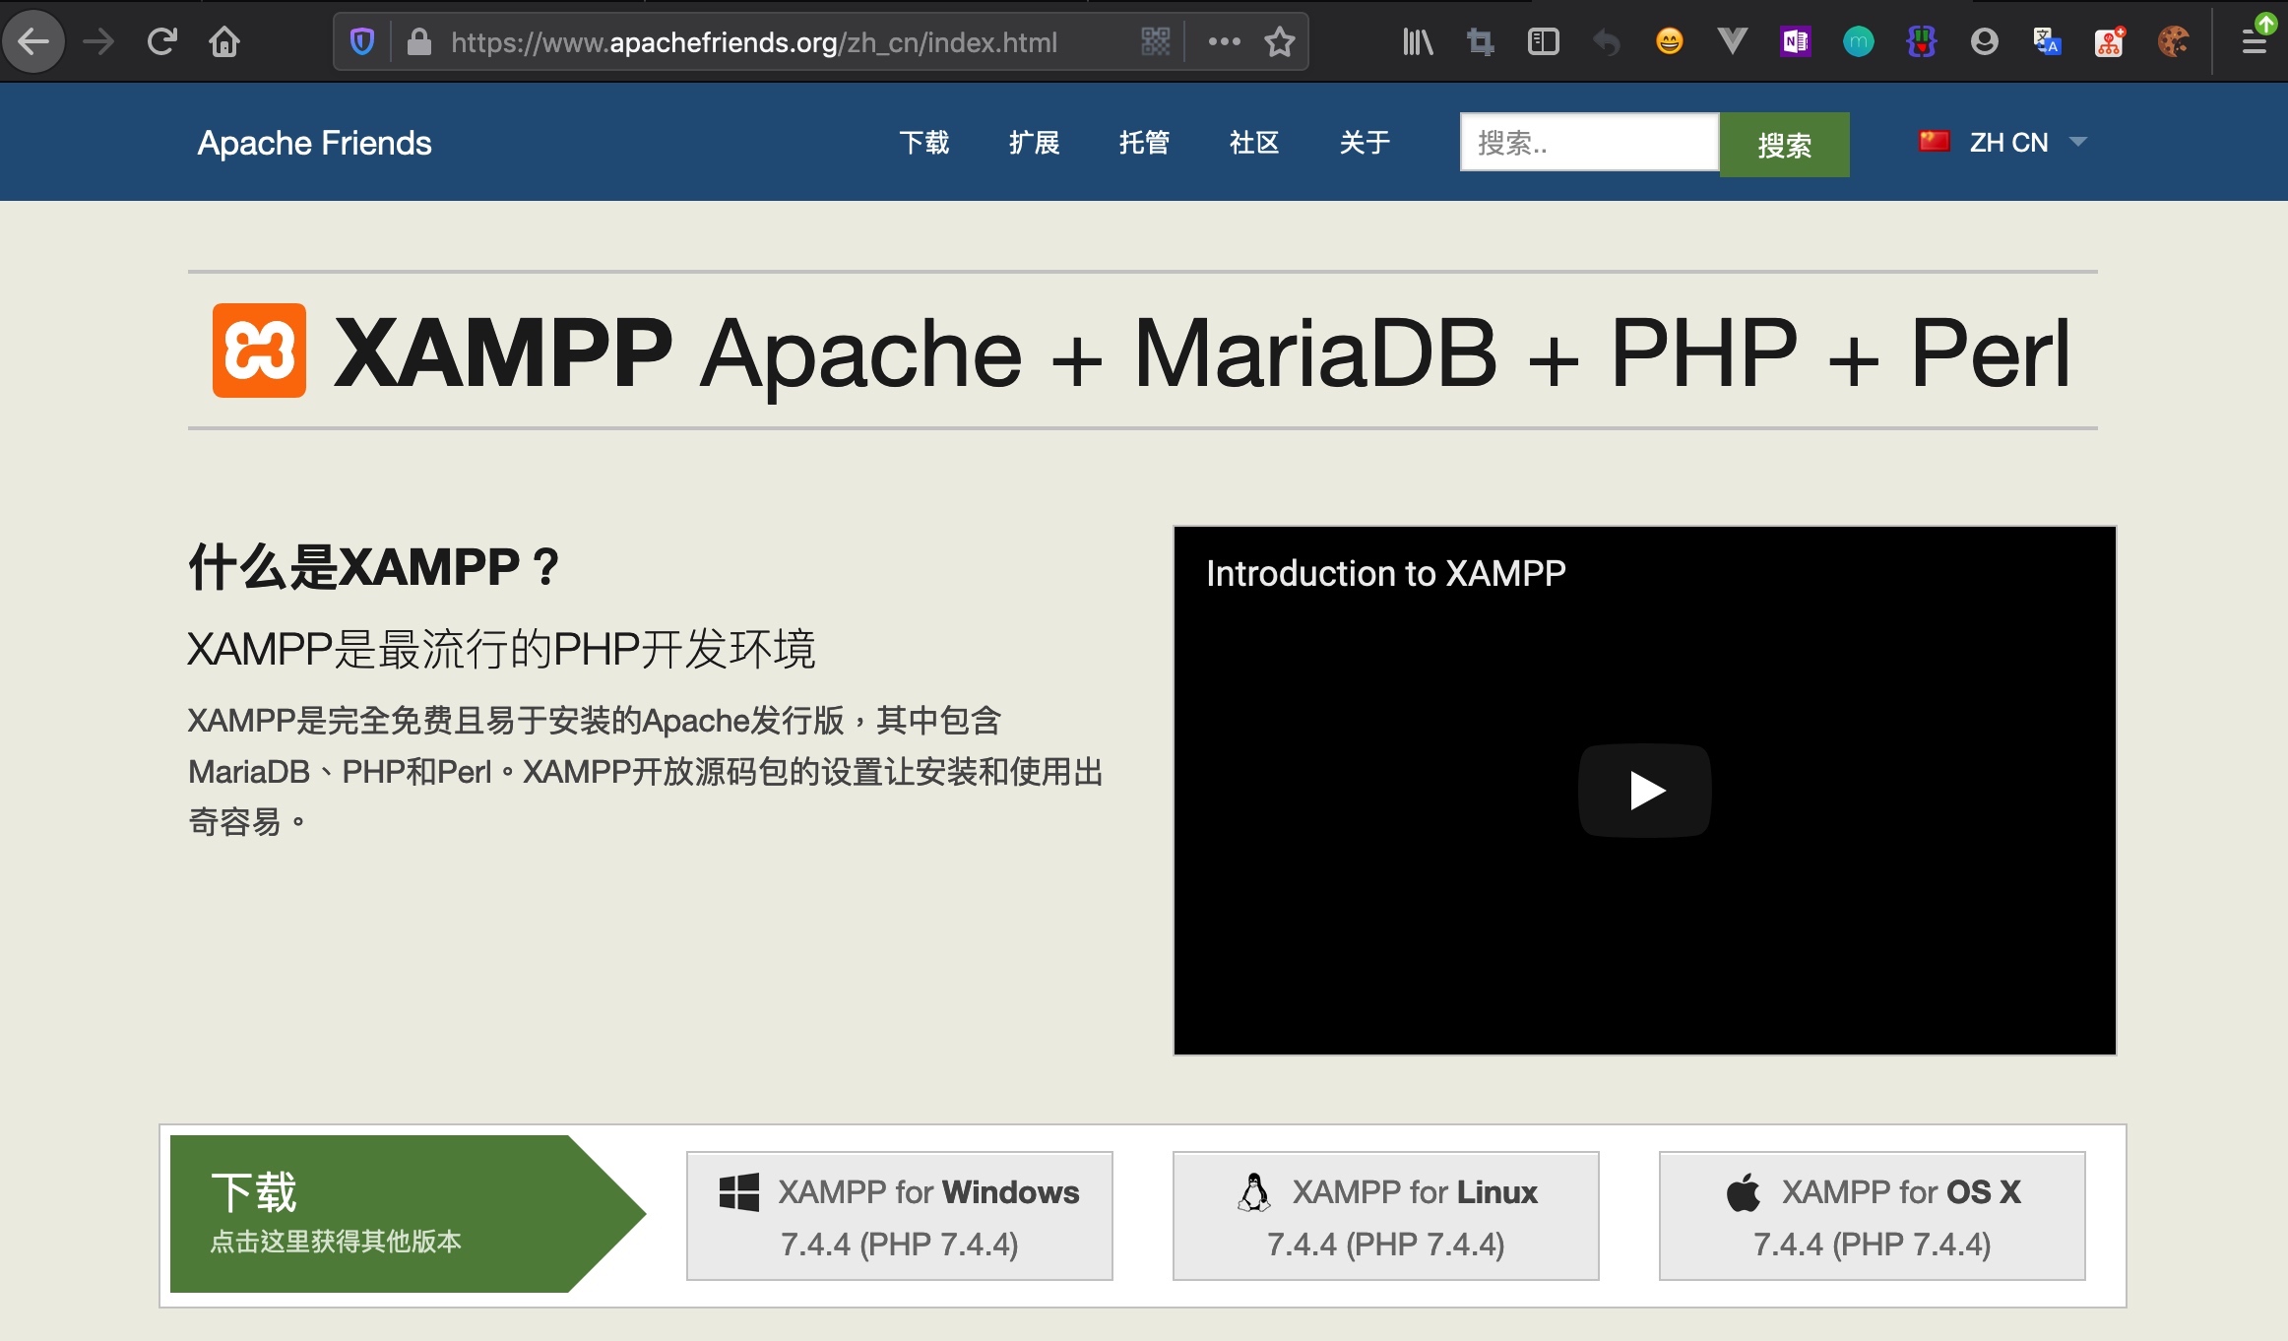This screenshot has width=2288, height=1341.
Task: Click the site security padlock icon
Action: (419, 41)
